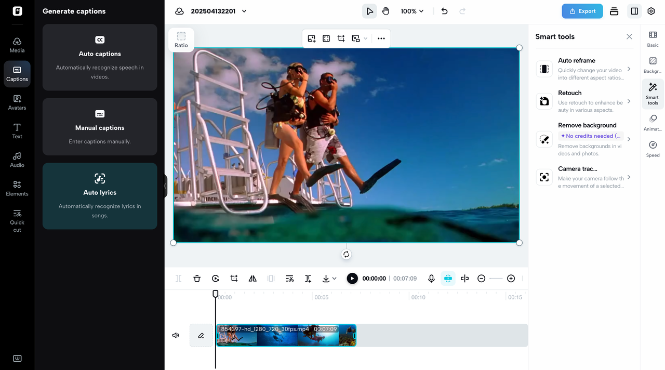This screenshot has height=370, width=665.
Task: Expand the download options chevron in timeline toolbar
Action: 334,278
